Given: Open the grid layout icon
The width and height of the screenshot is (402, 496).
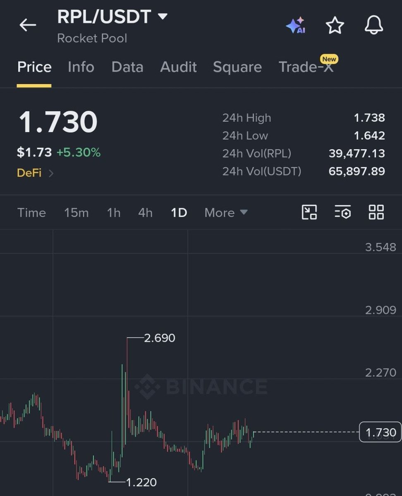Looking at the screenshot, I should click(x=376, y=212).
